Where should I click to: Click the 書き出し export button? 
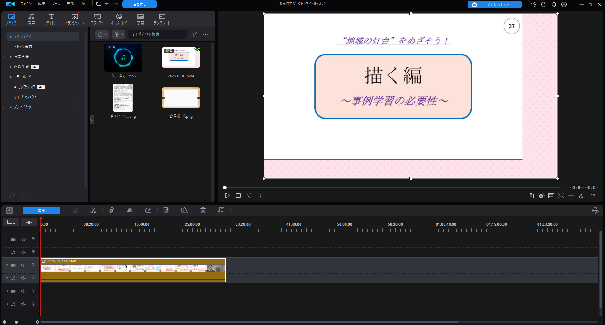tap(140, 4)
